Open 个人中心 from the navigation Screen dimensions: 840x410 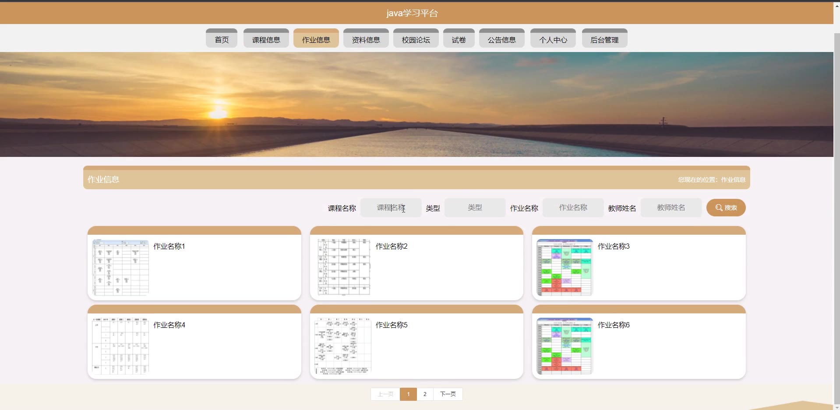553,39
